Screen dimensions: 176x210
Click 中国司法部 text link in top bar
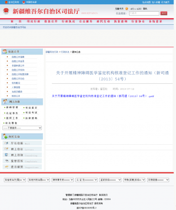pyautogui.click(x=31, y=2)
